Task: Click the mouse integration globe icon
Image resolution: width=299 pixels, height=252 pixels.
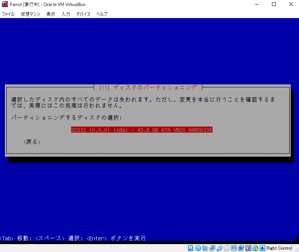Action: coord(255,248)
